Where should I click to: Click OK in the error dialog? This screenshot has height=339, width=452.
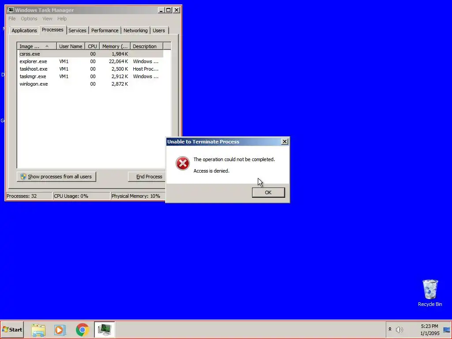(x=268, y=192)
